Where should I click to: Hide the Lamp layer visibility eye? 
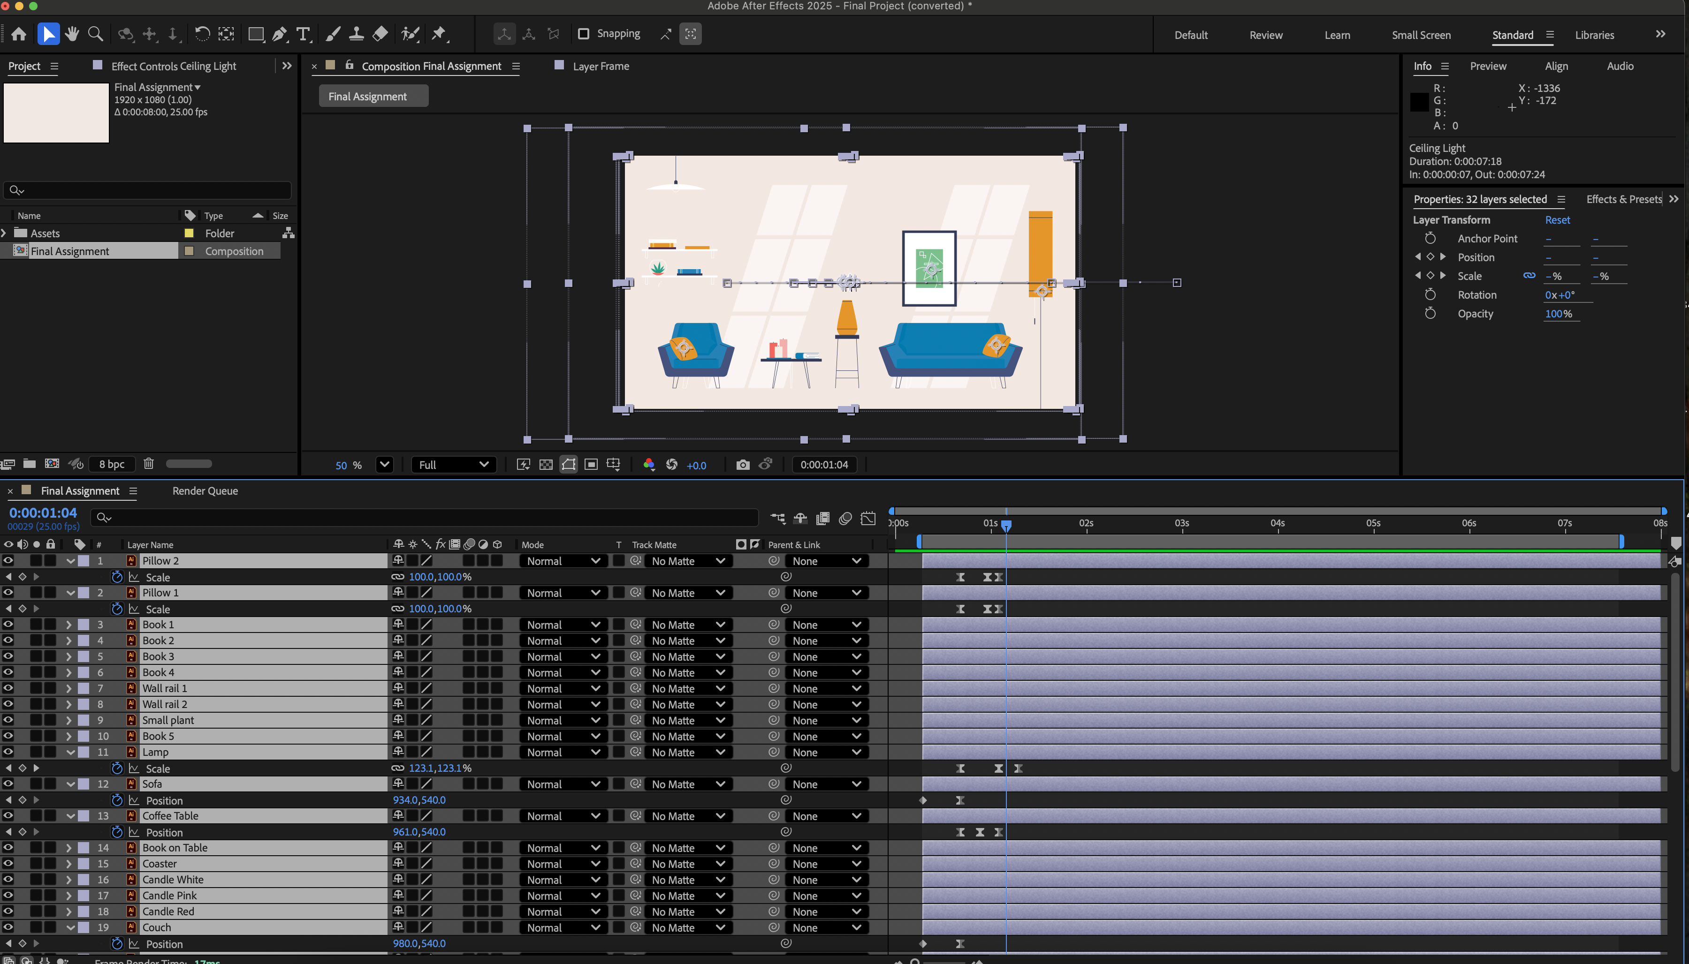click(x=8, y=752)
